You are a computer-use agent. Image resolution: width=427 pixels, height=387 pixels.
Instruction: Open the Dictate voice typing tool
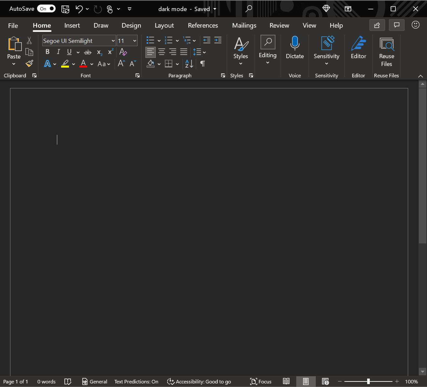(295, 47)
